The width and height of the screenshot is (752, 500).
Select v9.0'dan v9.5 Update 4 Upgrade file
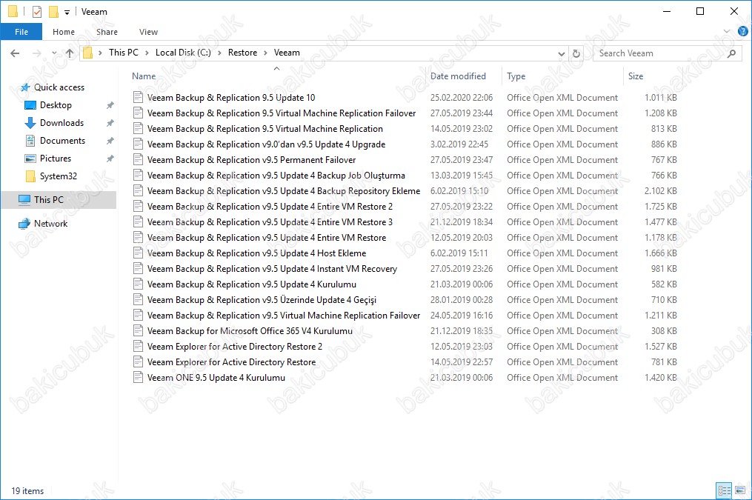tap(266, 144)
